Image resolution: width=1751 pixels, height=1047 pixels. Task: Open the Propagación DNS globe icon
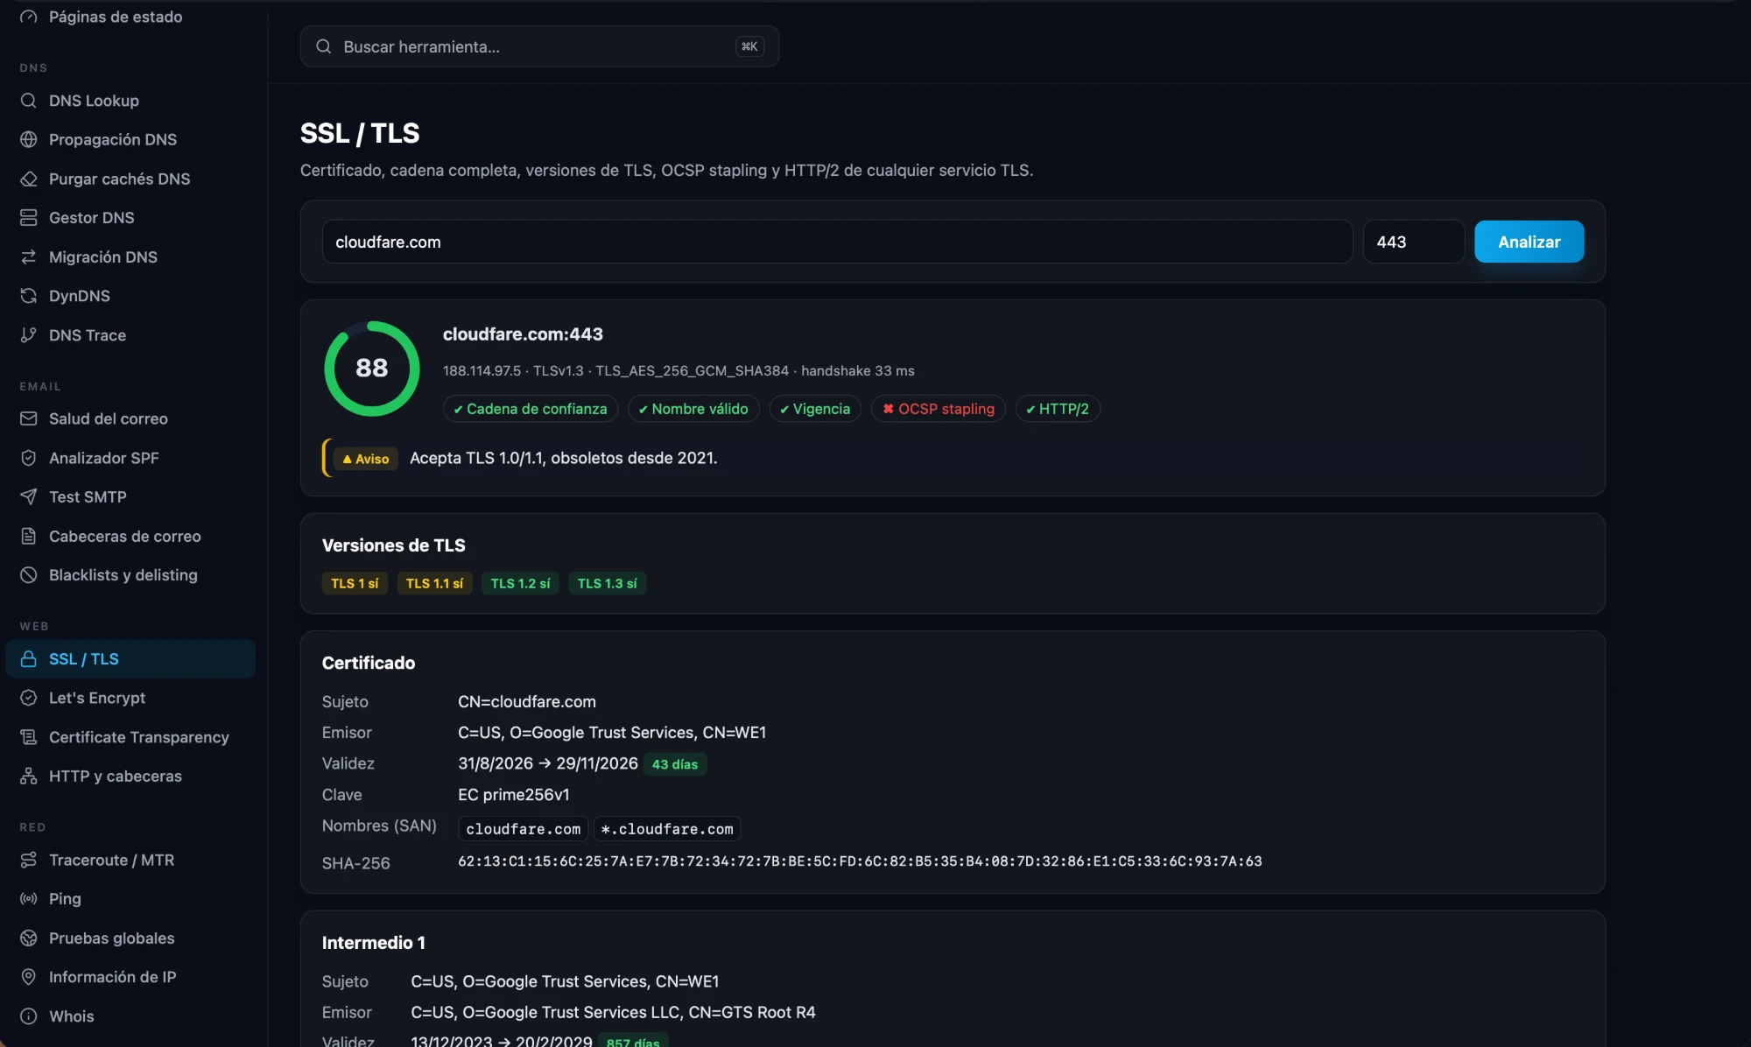click(29, 139)
